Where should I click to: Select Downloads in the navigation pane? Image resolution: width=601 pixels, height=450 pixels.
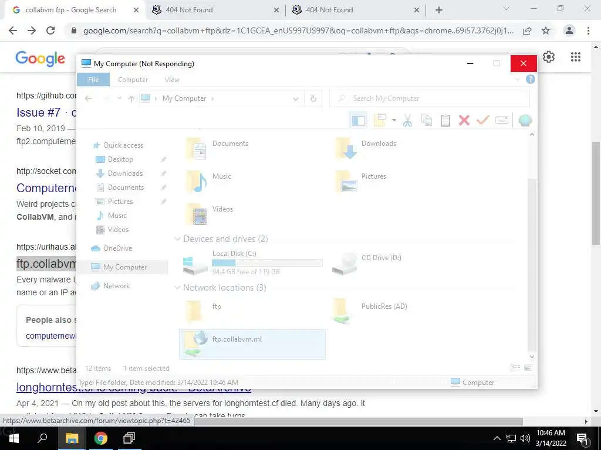click(125, 173)
